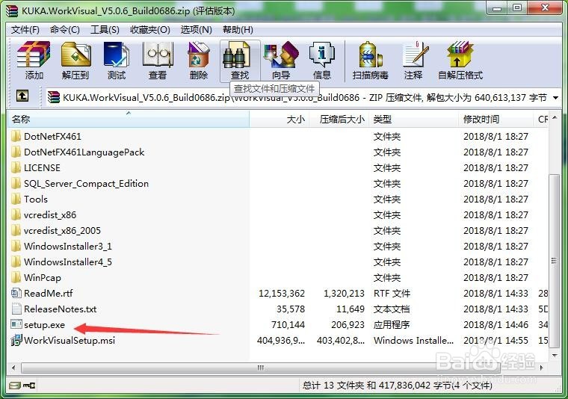Screen dimensions: 568x399
Task: Click packed size 1,320,213 of ReadMe.rtf
Action: tap(344, 294)
